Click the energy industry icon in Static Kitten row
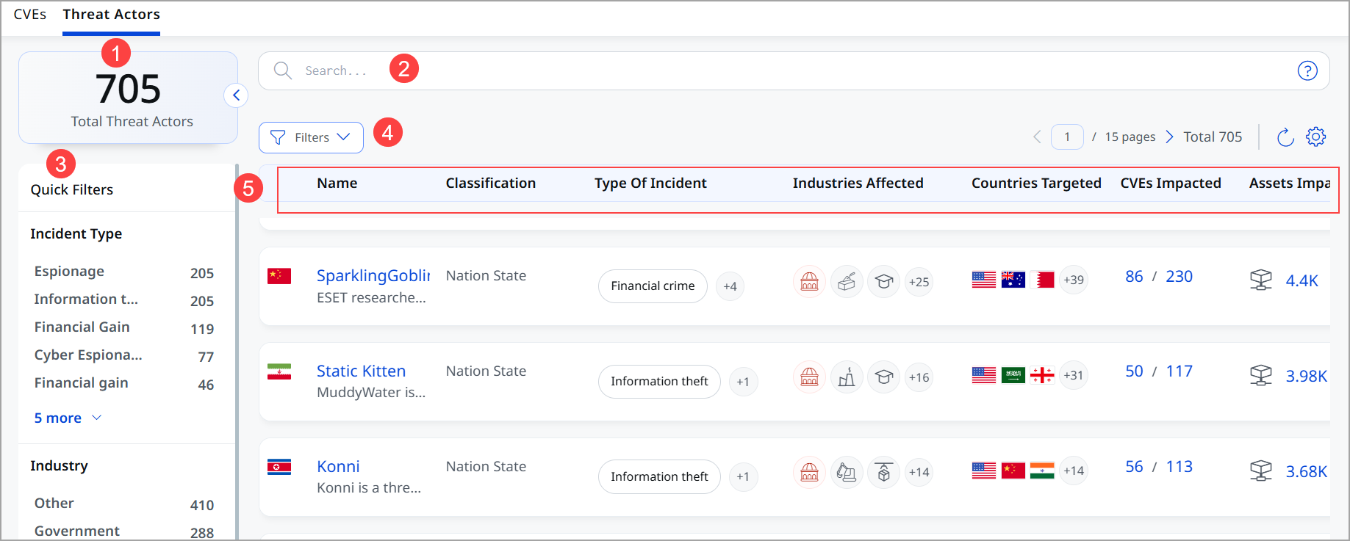This screenshot has height=541, width=1350. [847, 377]
